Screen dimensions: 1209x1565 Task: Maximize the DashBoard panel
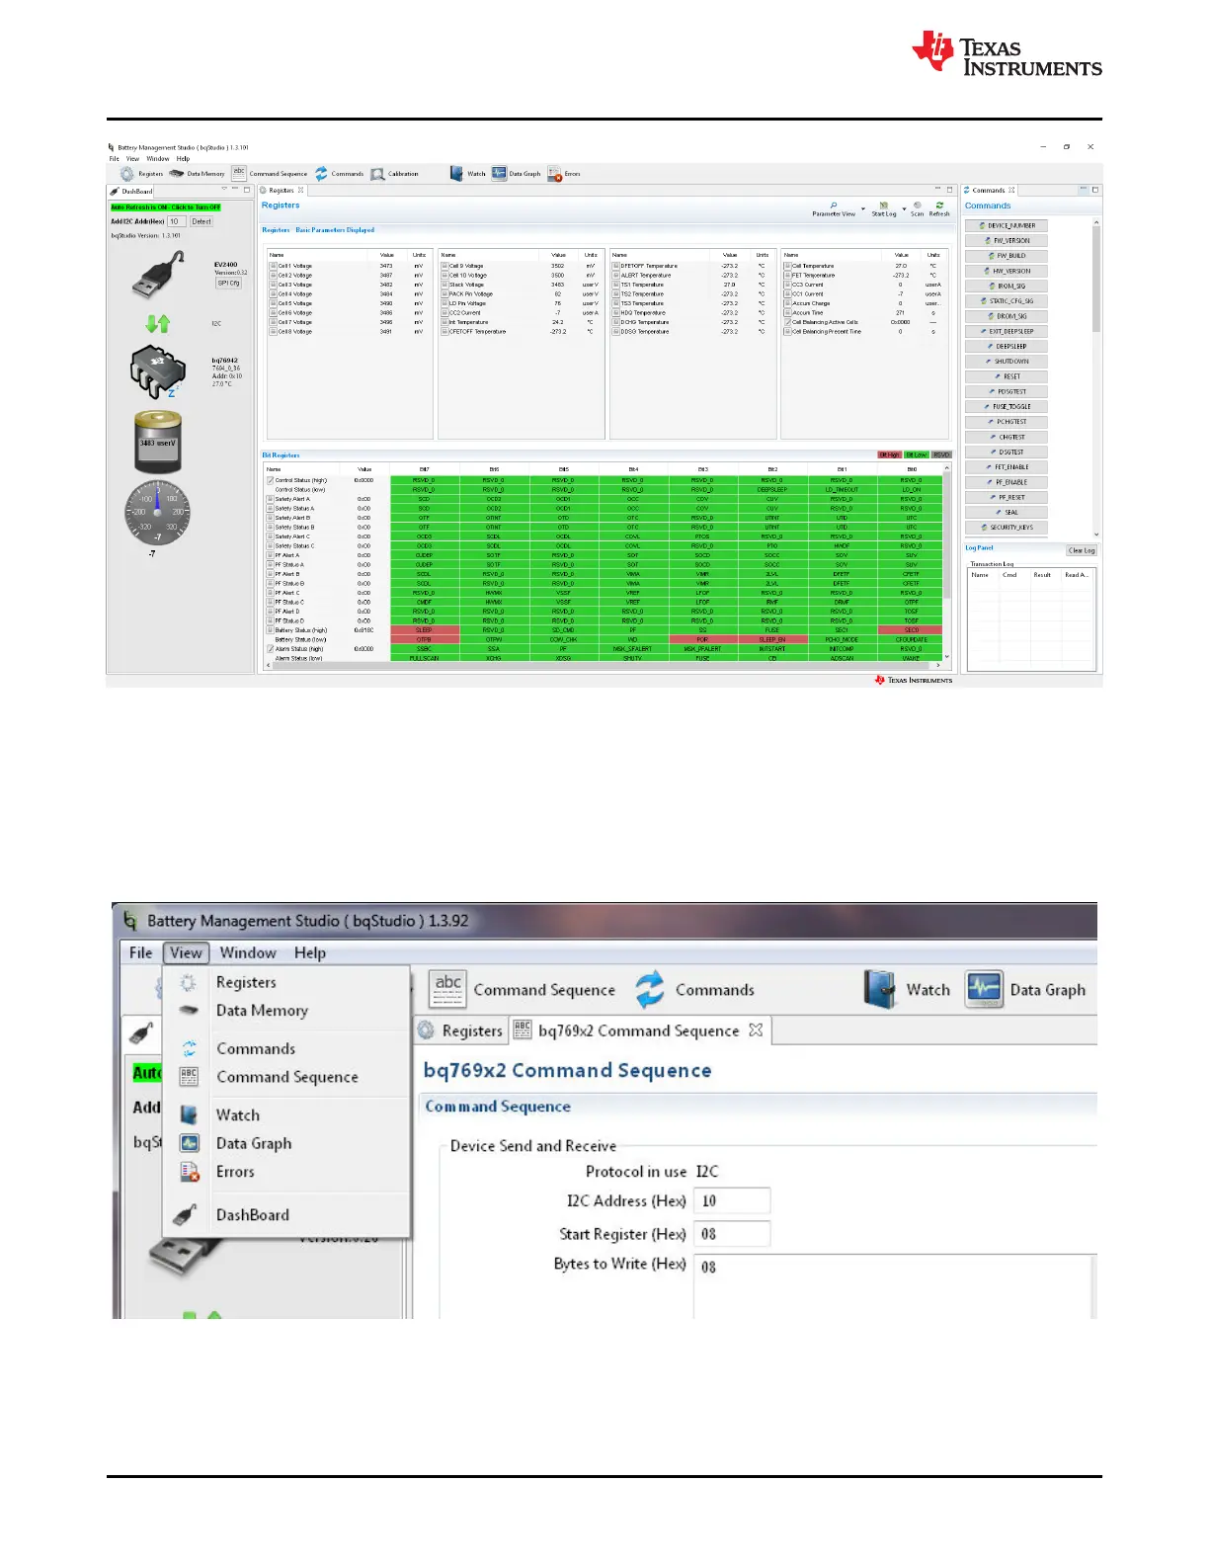coord(247,190)
